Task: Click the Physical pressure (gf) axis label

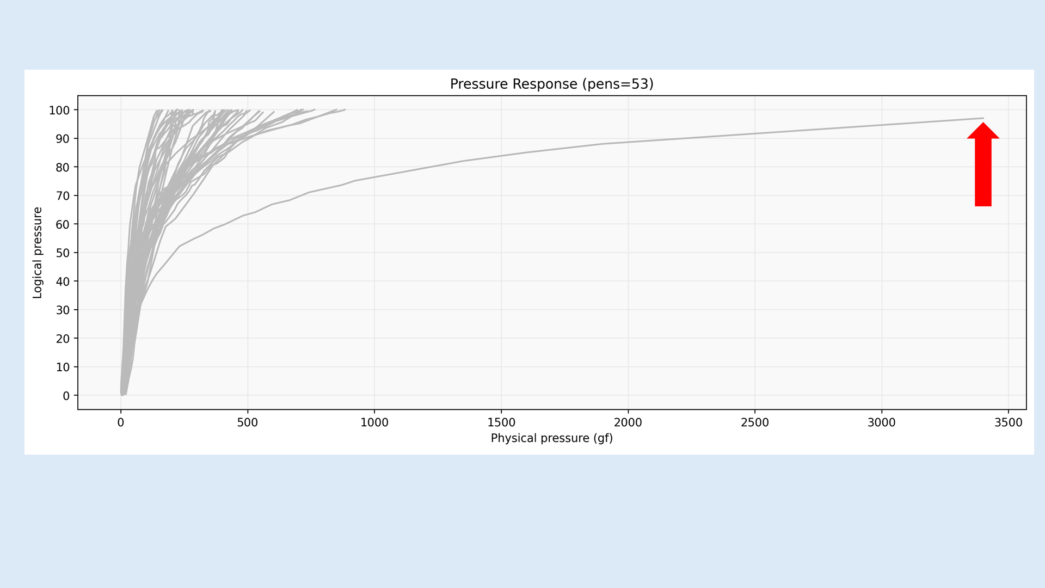Action: [551, 438]
